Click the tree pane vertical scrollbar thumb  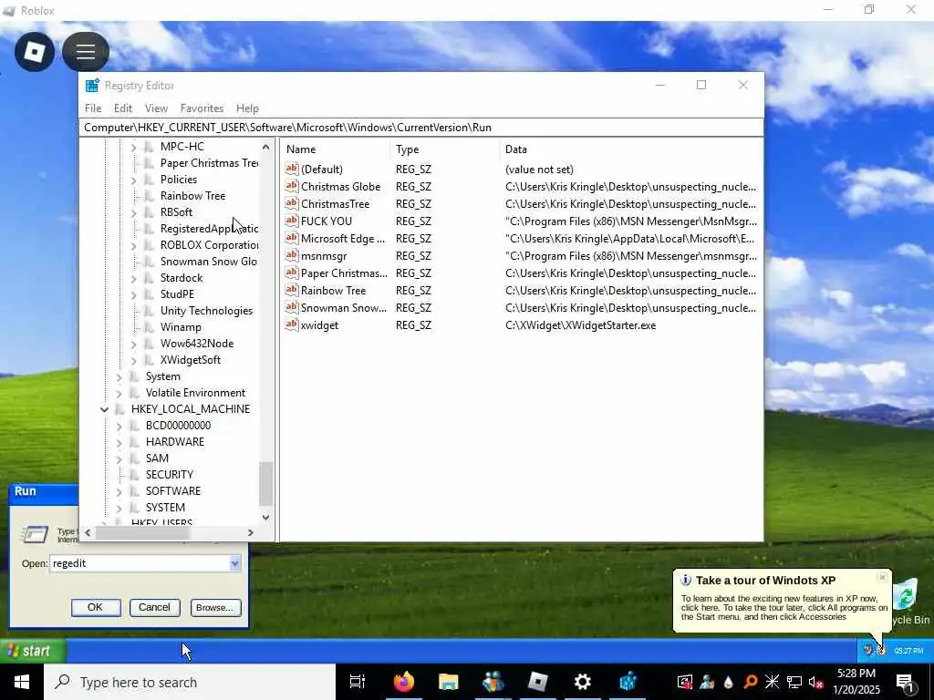[265, 483]
